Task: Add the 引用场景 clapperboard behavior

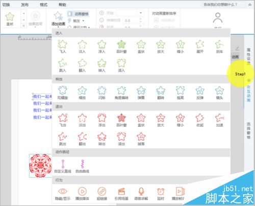Action: pyautogui.click(x=121, y=194)
